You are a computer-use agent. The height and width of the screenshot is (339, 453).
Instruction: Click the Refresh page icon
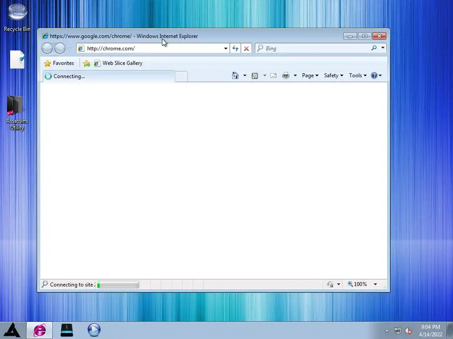point(235,48)
